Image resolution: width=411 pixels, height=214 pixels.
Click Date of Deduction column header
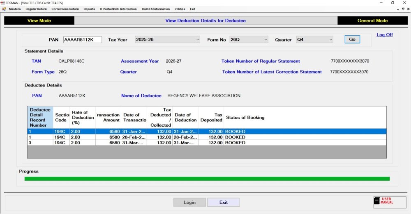pyautogui.click(x=185, y=117)
